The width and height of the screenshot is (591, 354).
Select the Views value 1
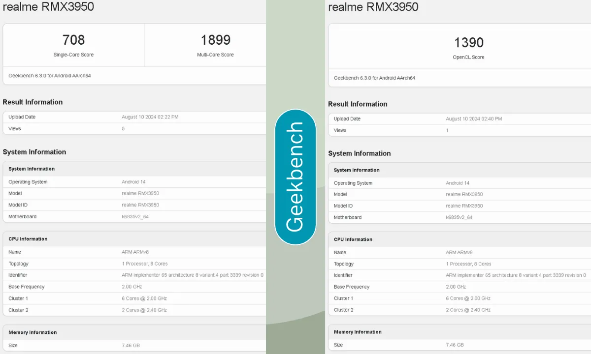(447, 130)
